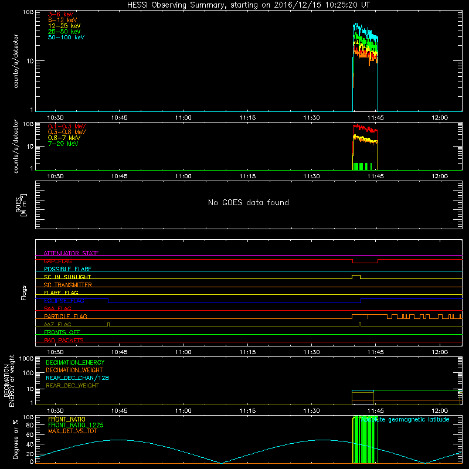
Task: Select the 50-100 keV legend label
Action: point(66,38)
